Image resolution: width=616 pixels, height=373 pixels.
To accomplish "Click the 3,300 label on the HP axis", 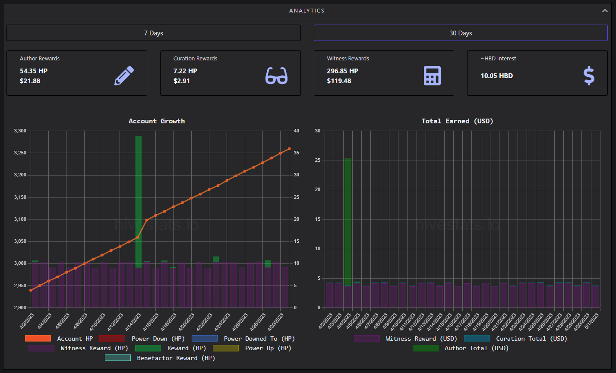I will (20, 131).
